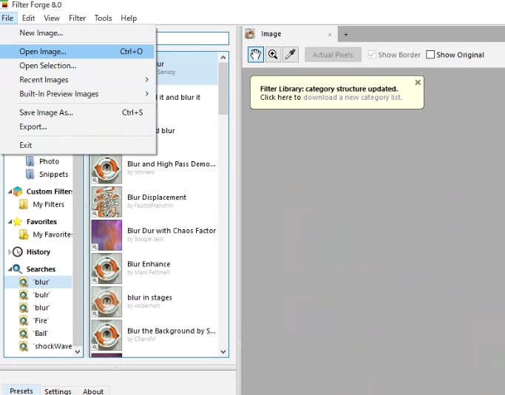Image resolution: width=505 pixels, height=395 pixels.
Task: Click the 'shockWave' search icon
Action: tap(24, 346)
